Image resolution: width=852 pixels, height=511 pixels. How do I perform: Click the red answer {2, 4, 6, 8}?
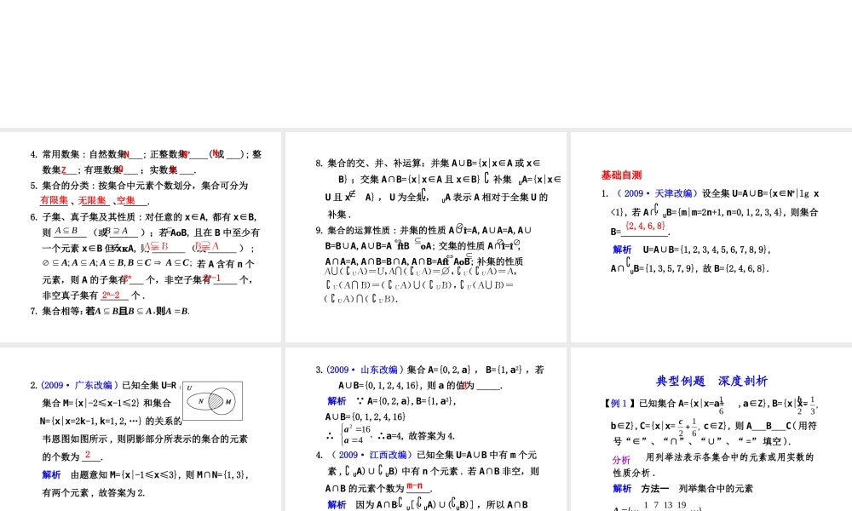[644, 226]
